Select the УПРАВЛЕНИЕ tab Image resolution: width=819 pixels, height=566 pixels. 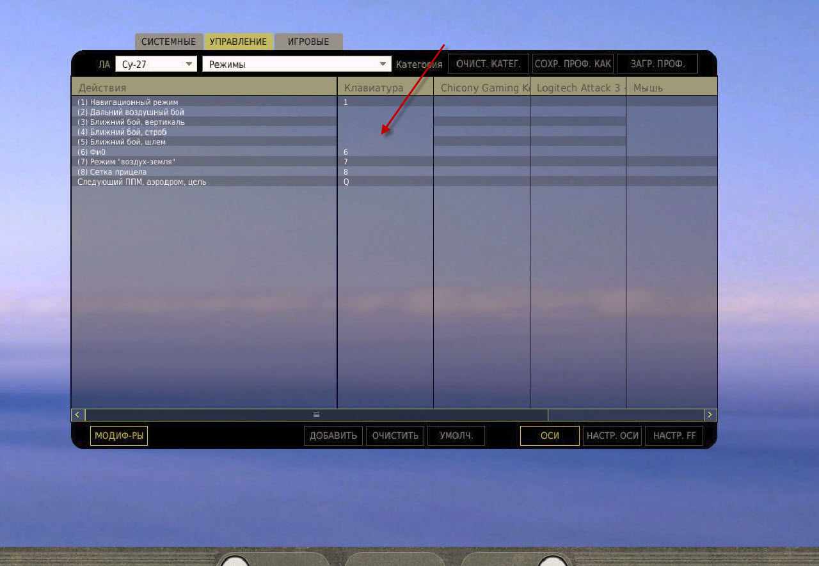coord(239,42)
